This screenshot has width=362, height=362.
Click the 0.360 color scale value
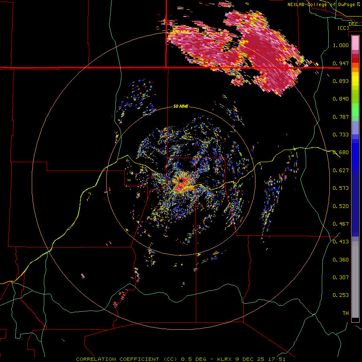pos(341,260)
